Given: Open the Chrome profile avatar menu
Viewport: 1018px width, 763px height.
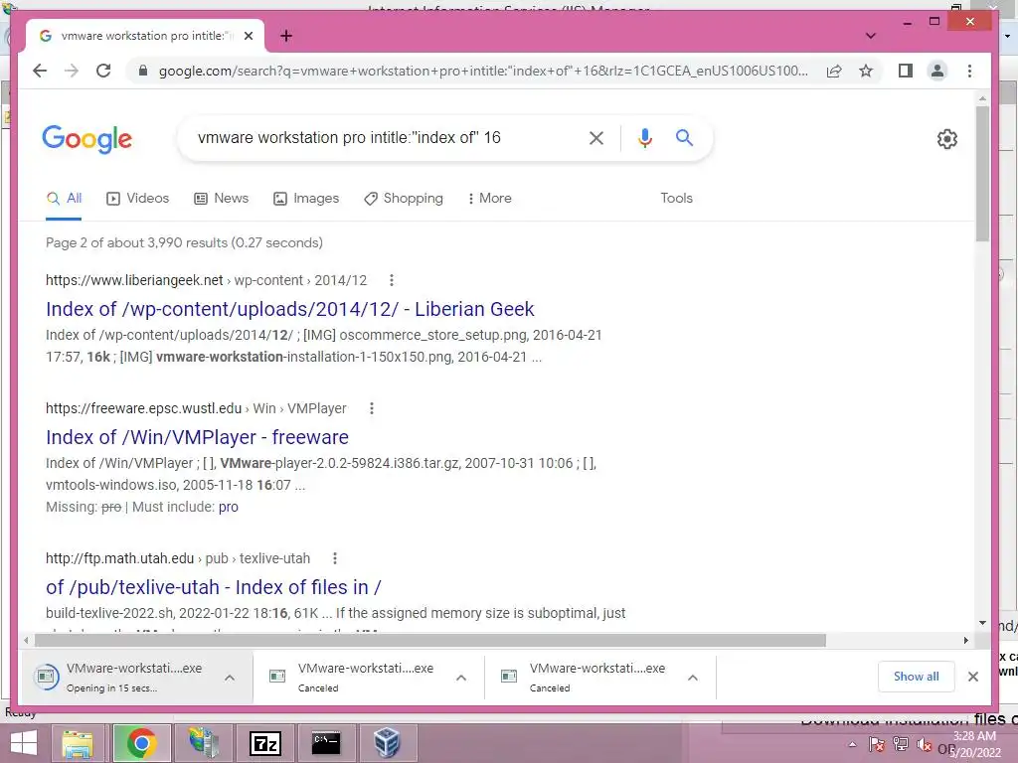Looking at the screenshot, I should [937, 71].
